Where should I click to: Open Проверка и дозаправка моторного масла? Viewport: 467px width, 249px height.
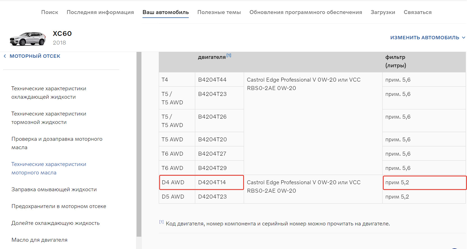(x=57, y=143)
